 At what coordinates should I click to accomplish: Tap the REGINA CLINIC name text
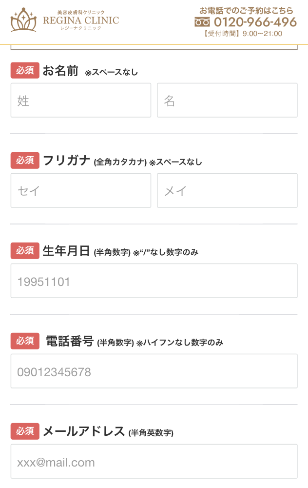[80, 20]
